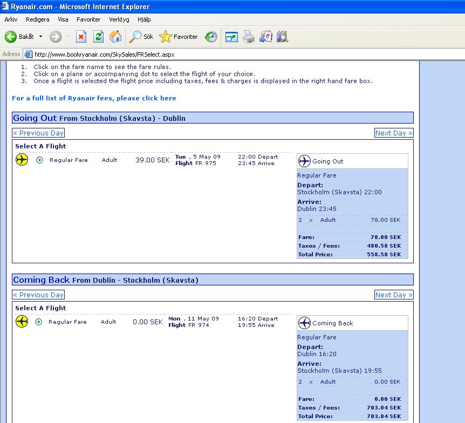Open full list of Ryanair fees link
This screenshot has height=423, width=465.
coord(94,98)
